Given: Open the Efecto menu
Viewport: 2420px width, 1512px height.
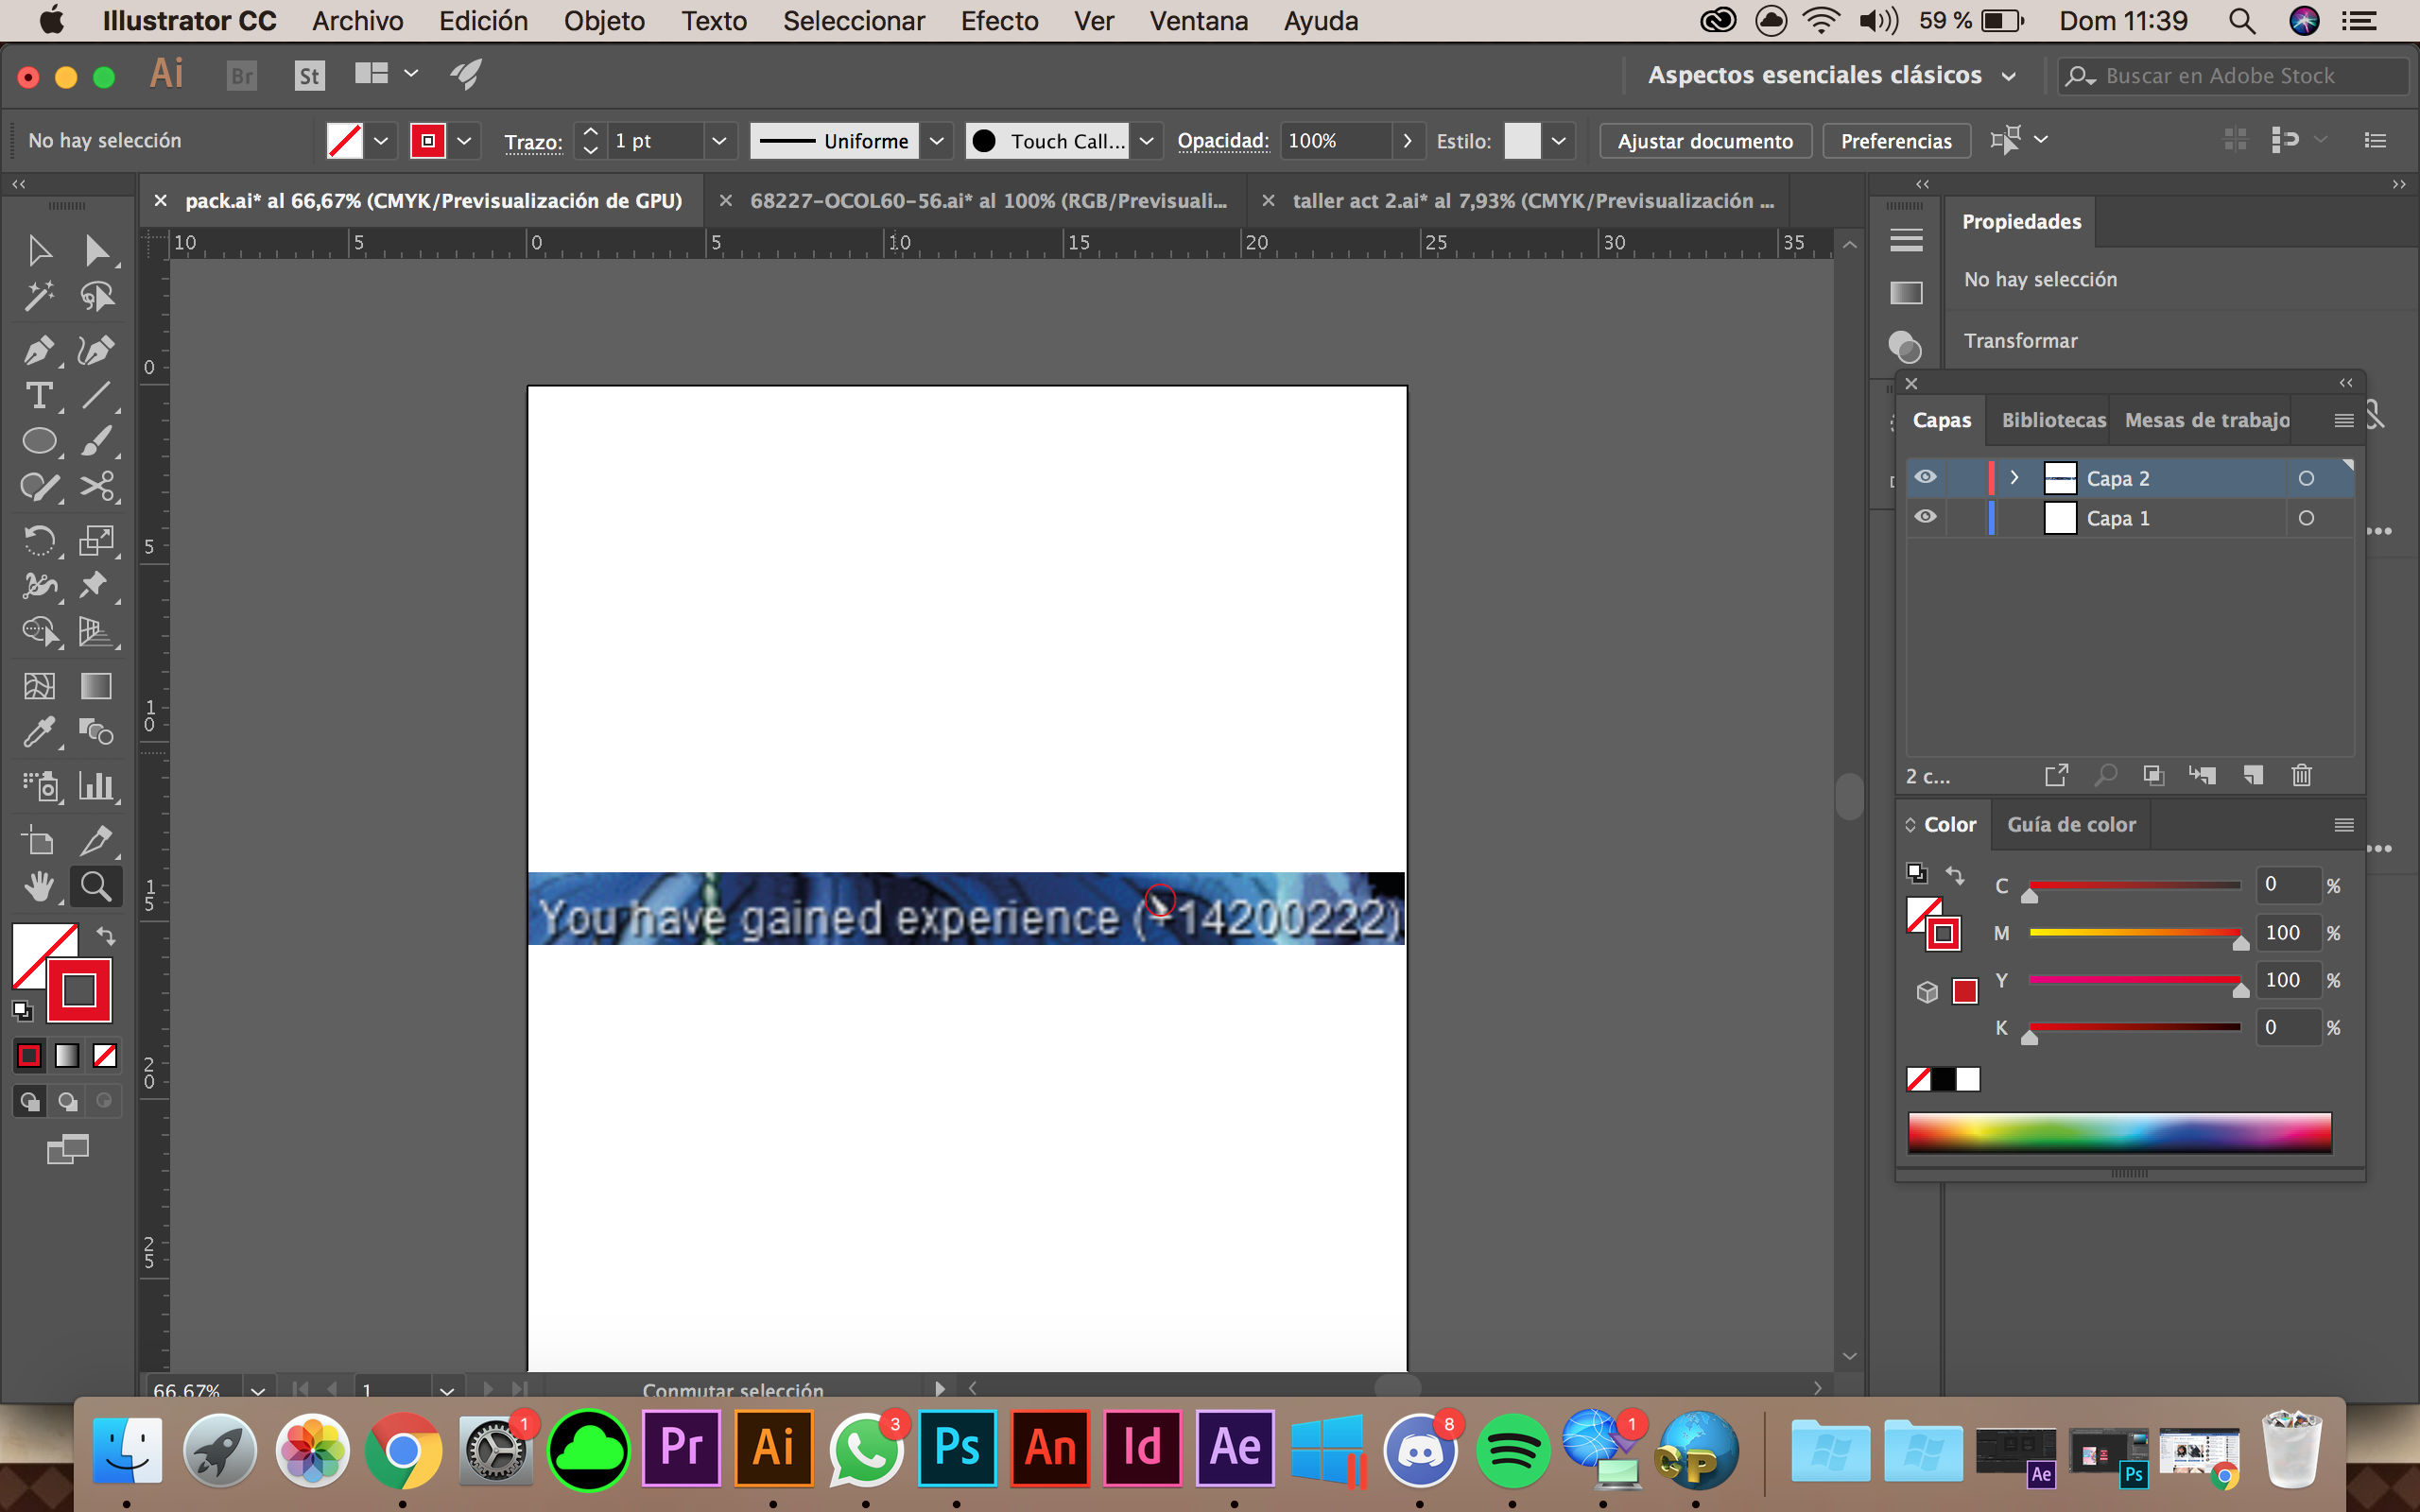Looking at the screenshot, I should coord(998,21).
